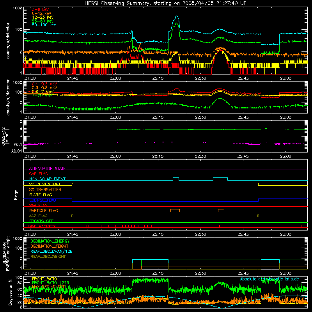Select the NON_SOLAR_EVENT flag label
312x312 pixels.
click(x=47, y=179)
